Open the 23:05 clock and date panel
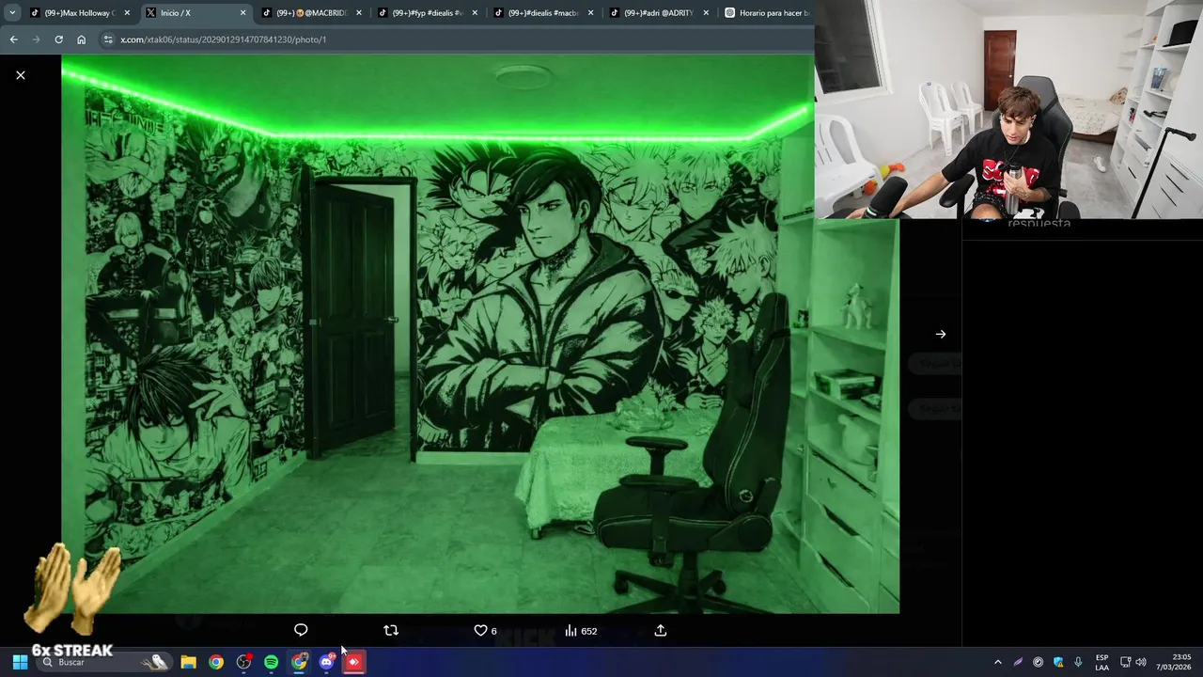Viewport: 1203px width, 677px height. 1176,662
